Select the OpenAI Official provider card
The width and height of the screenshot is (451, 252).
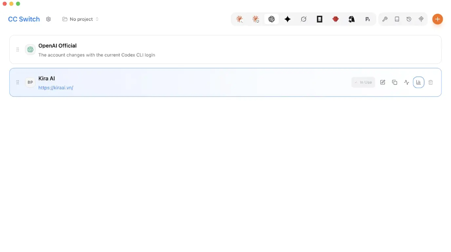[225, 49]
